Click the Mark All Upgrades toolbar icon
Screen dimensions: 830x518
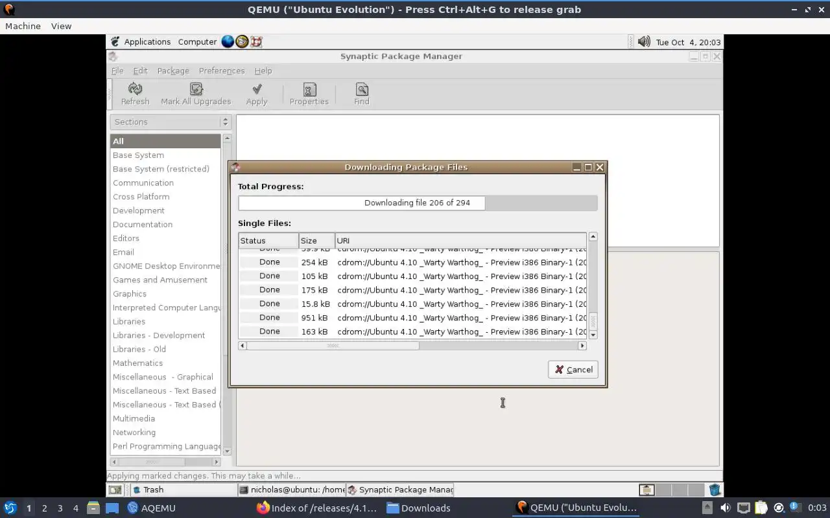click(196, 88)
